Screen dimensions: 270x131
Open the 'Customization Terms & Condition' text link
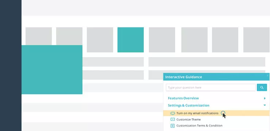pos(200,126)
